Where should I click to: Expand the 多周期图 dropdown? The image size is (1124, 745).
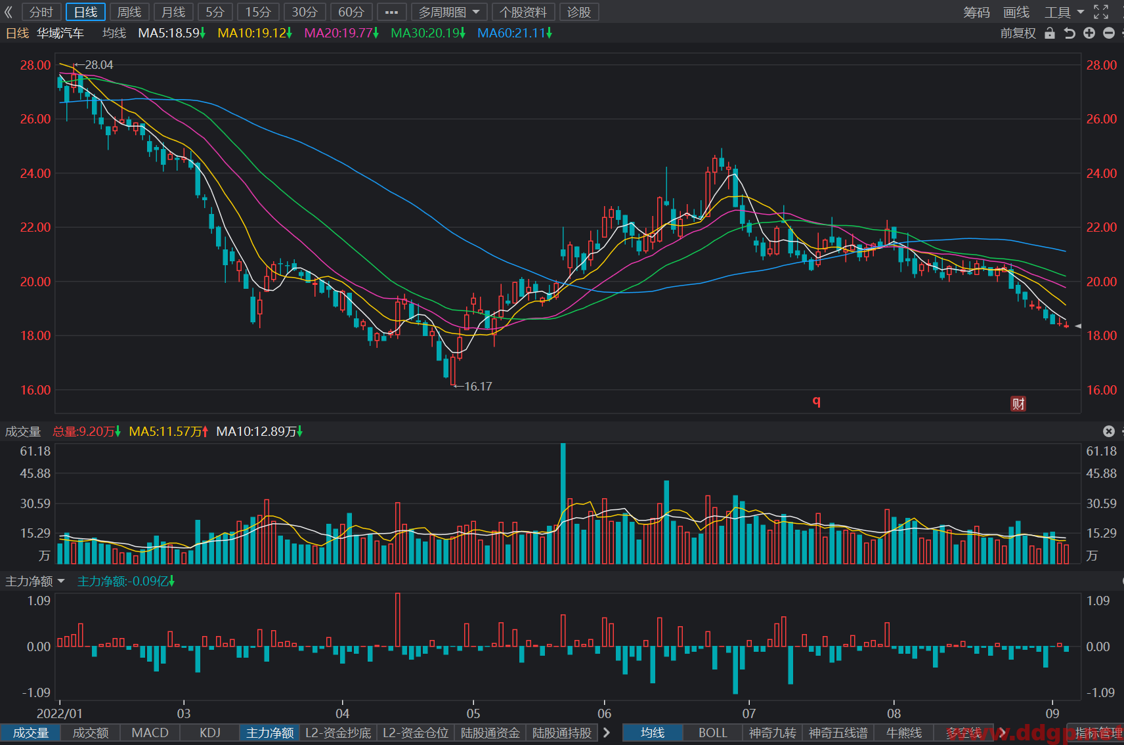[449, 12]
